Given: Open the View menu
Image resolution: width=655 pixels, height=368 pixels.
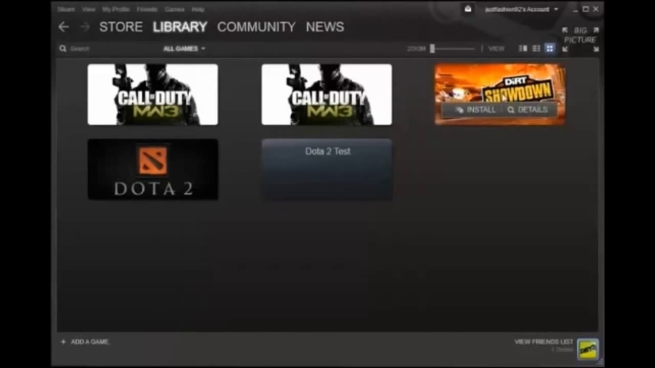Looking at the screenshot, I should click(89, 9).
